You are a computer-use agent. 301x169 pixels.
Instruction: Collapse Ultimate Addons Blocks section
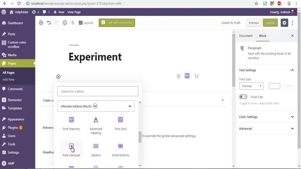pos(96,106)
